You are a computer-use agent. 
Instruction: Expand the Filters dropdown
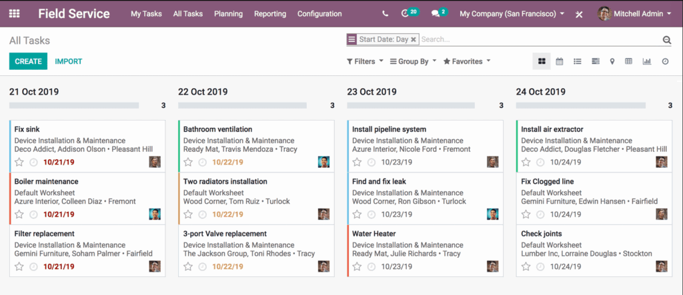pyautogui.click(x=365, y=61)
